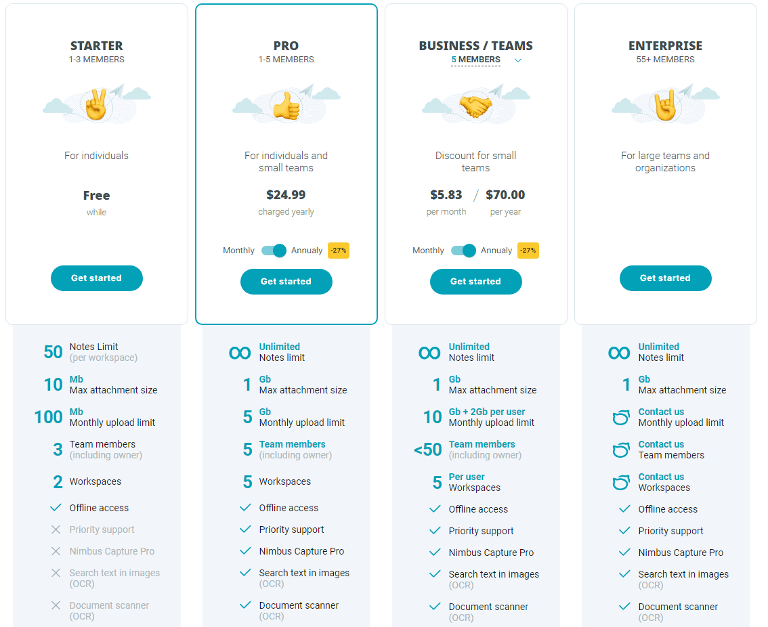Expand the 5 MEMBERS selector
768x627 pixels.
click(475, 60)
